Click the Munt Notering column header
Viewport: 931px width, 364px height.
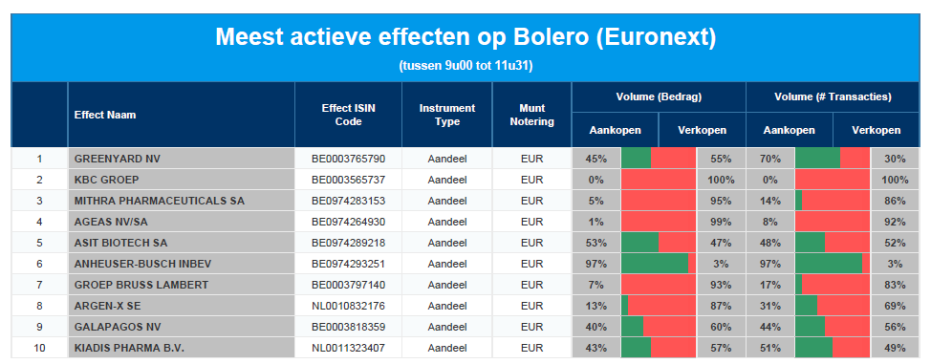click(x=532, y=115)
